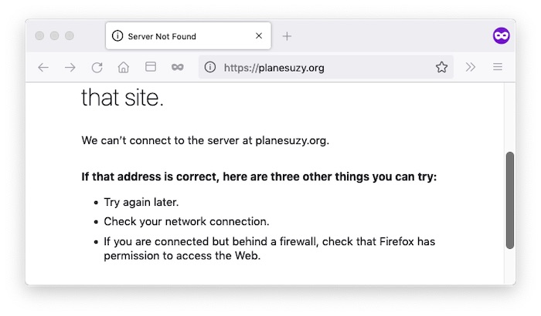The image size is (541, 316).
Task: Click the vertical scrollbar thumb
Action: [x=510, y=200]
